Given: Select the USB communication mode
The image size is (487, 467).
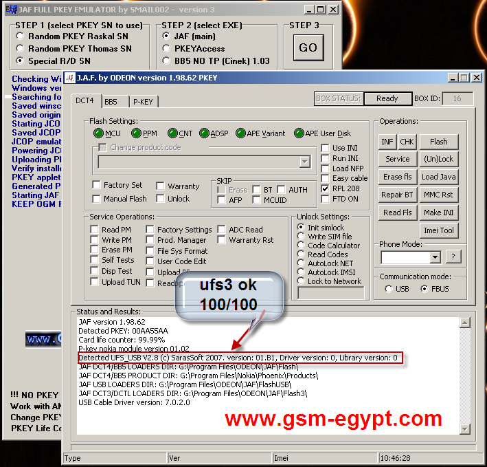Looking at the screenshot, I should [x=388, y=289].
